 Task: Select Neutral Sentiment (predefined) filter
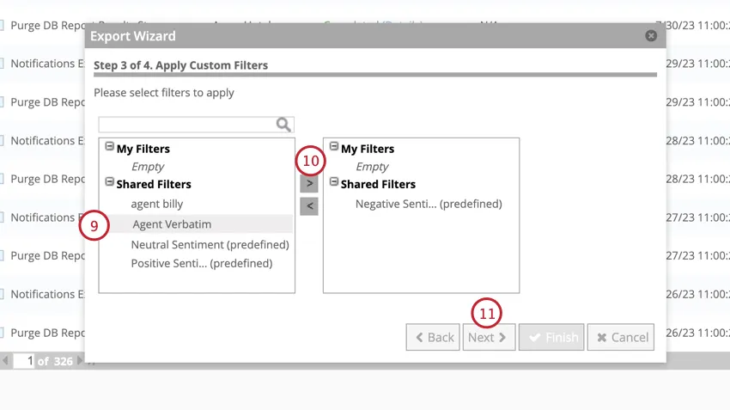coord(210,245)
